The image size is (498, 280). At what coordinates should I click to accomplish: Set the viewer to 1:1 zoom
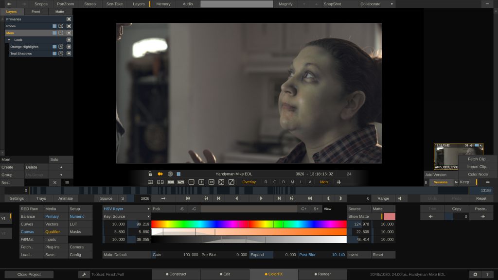pos(211,182)
